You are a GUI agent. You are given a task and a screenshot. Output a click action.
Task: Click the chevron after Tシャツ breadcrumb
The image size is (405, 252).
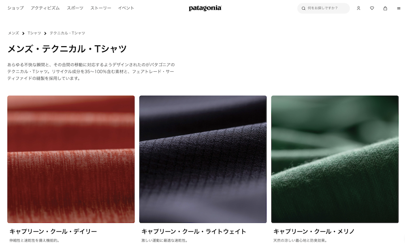pos(45,33)
